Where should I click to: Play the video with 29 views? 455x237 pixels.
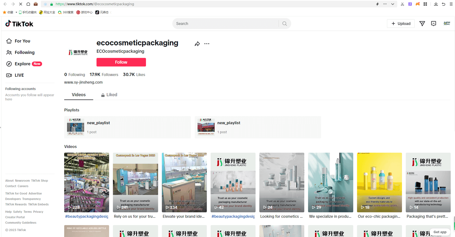(330, 182)
